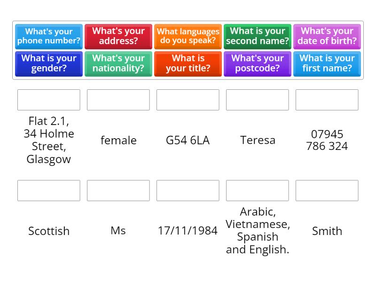
Task: Select the "What's your date of birth?" tile
Action: pyautogui.click(x=327, y=37)
